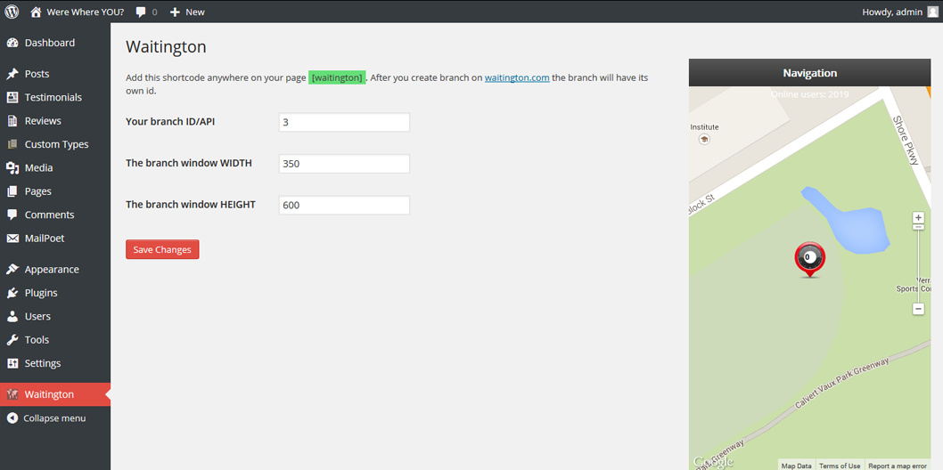This screenshot has height=470, width=943.
Task: Click the Dashboard gauge icon
Action: pos(12,43)
